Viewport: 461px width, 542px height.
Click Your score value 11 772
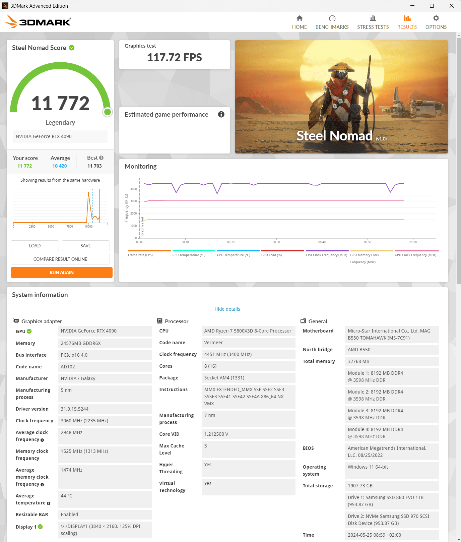pyautogui.click(x=25, y=166)
